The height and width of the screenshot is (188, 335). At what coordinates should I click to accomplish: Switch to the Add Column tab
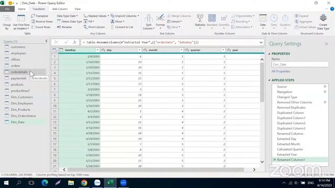pyautogui.click(x=60, y=9)
